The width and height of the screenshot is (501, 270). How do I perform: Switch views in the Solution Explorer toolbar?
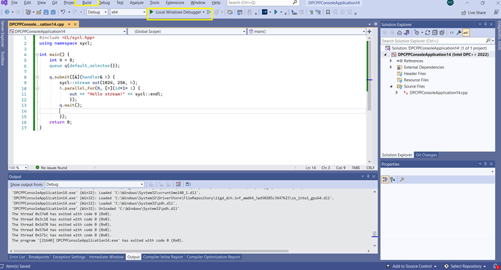point(407,33)
